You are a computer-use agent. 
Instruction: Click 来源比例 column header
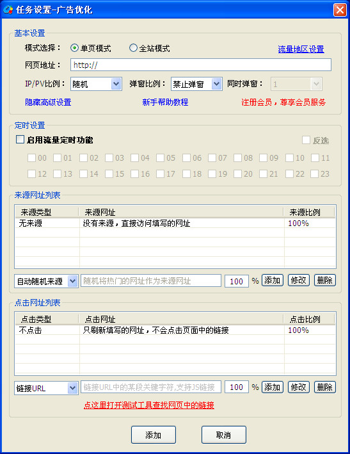coord(309,212)
